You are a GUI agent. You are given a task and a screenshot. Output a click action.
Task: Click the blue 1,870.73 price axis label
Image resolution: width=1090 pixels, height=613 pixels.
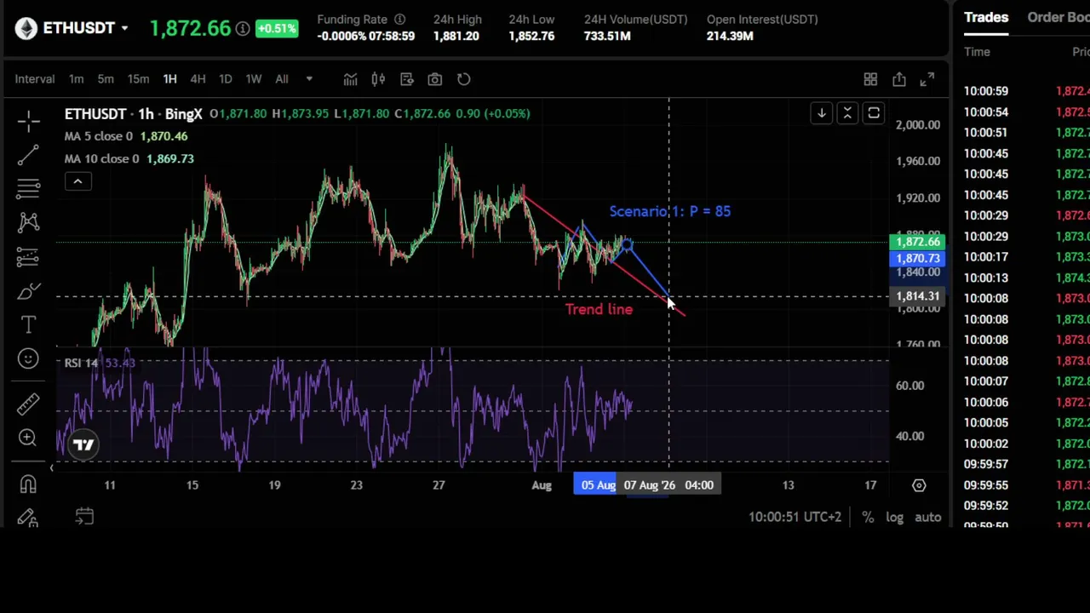click(917, 258)
